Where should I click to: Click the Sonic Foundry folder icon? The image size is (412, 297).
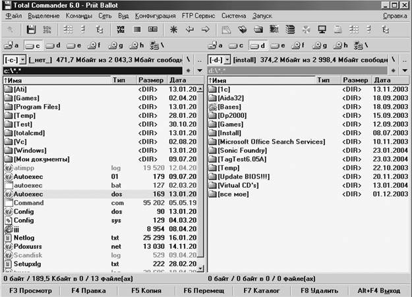(212, 150)
